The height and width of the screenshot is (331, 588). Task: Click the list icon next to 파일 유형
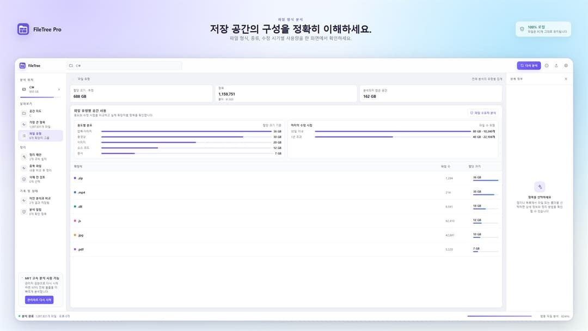click(24, 136)
